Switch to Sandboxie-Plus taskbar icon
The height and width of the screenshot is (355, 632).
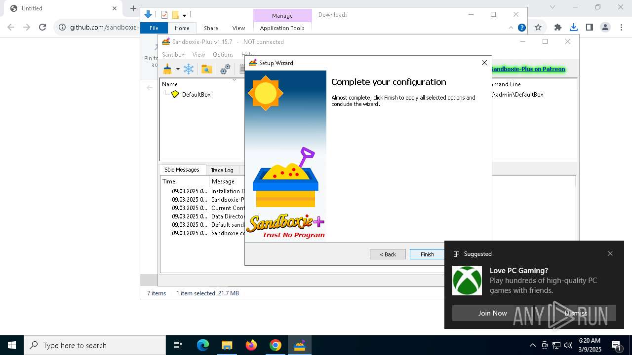(x=300, y=345)
